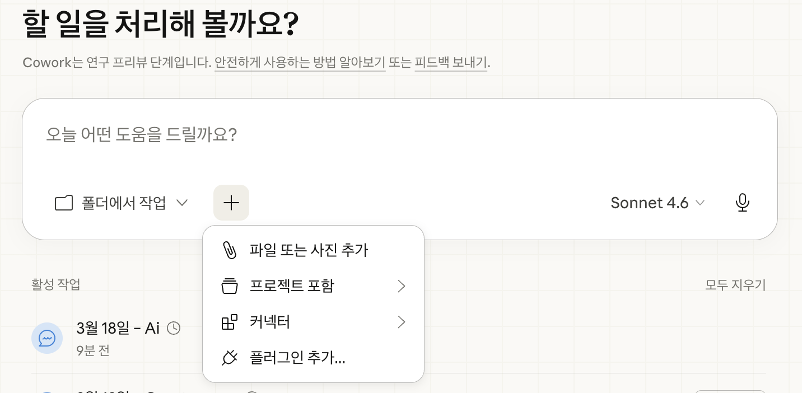
Task: Click the plug icon next to 플러그인 추가
Action: click(230, 358)
